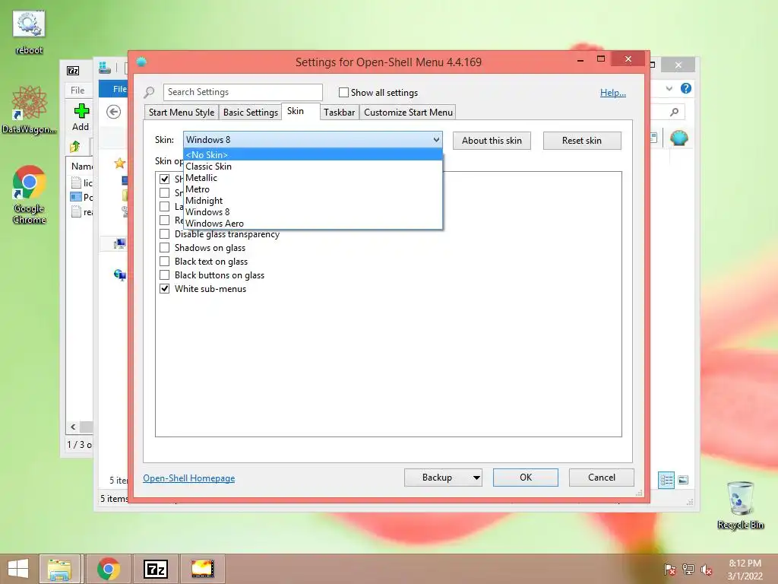Click the 7-Zip up folder icon
778x584 pixels.
75,147
